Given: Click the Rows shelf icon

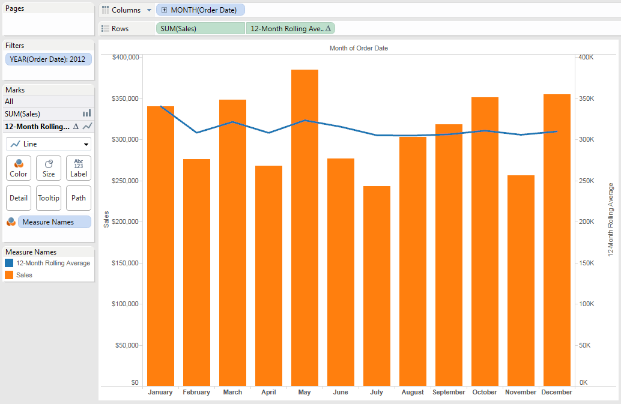Looking at the screenshot, I should [105, 28].
